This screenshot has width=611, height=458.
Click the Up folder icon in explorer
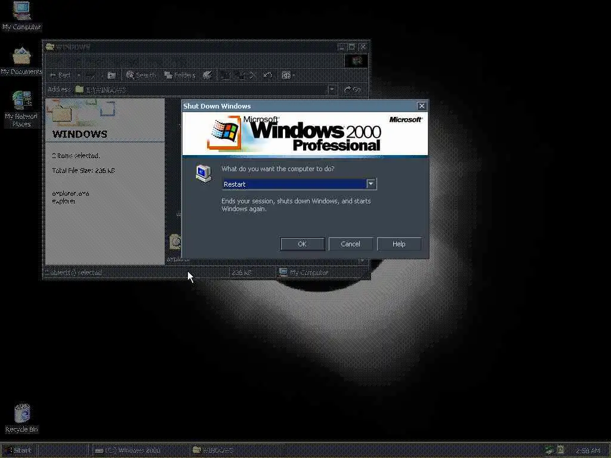pos(112,75)
